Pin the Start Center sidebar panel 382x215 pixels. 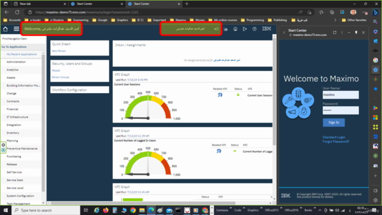[x=356, y=32]
